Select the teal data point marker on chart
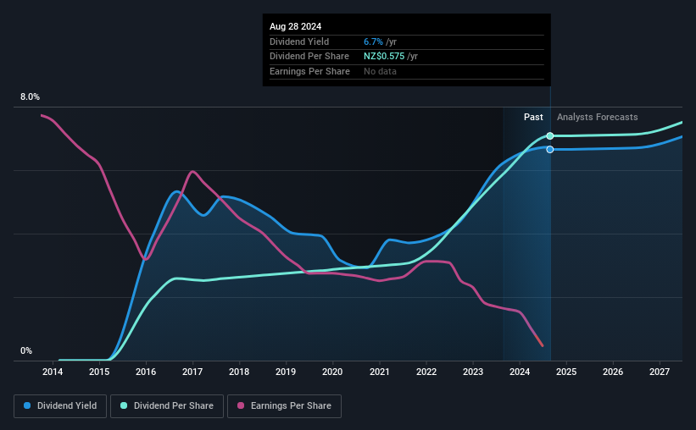696x430 pixels. point(550,135)
